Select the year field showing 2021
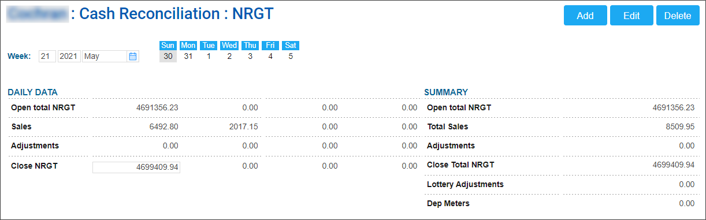Viewport: 706px width, 220px height. pos(69,56)
